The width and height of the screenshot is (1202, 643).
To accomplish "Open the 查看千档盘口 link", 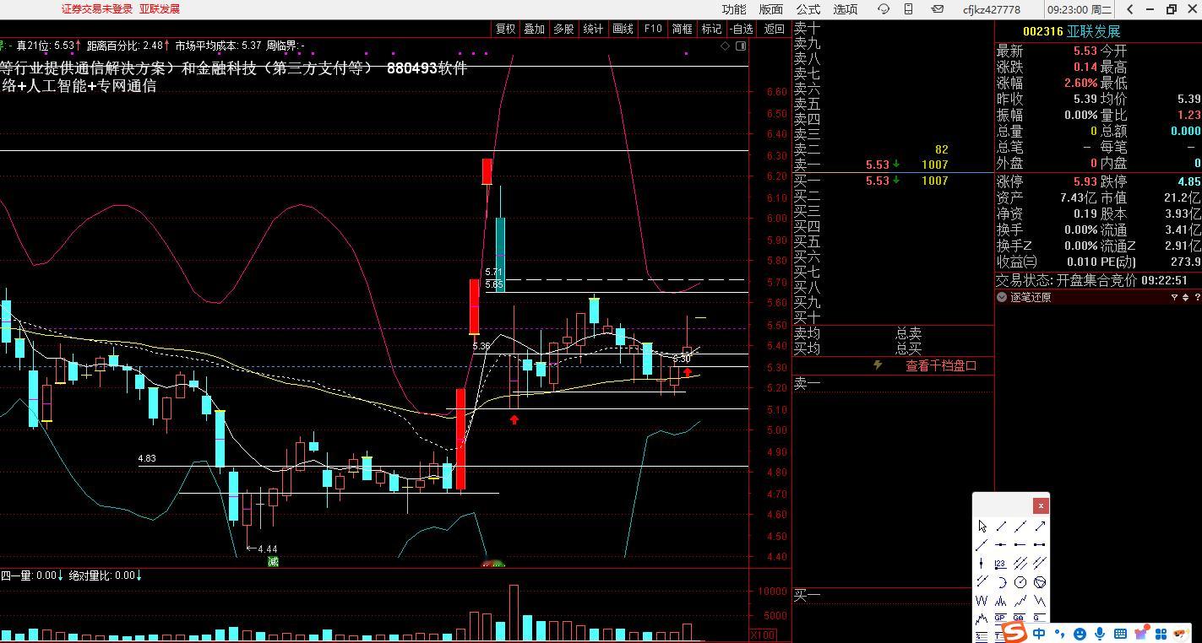I will click(x=941, y=365).
